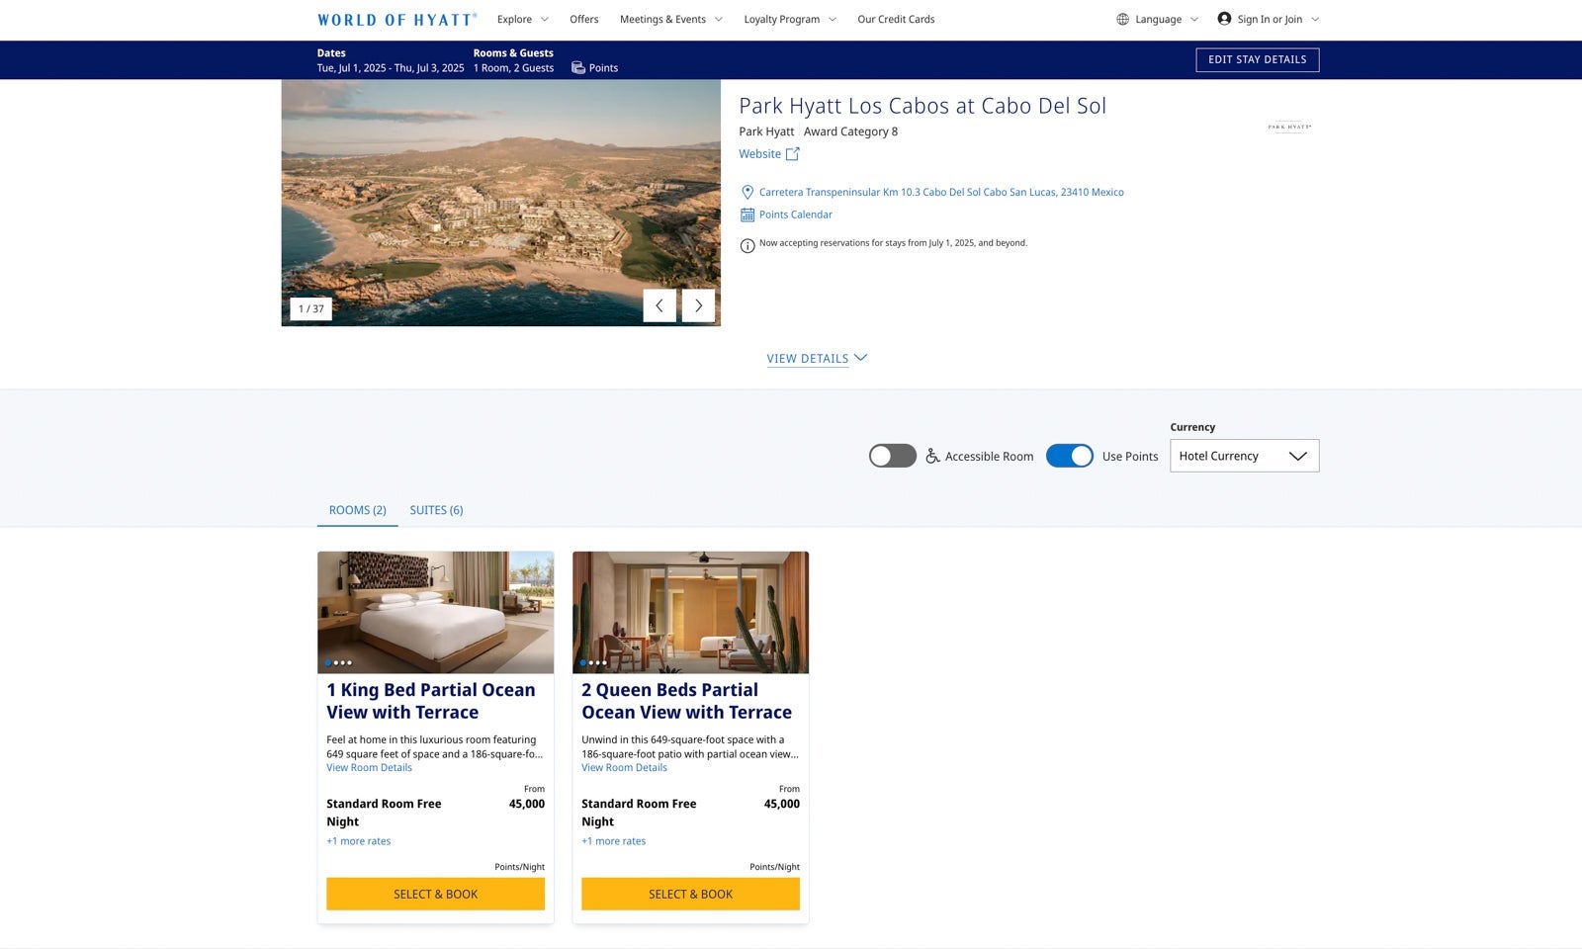Click the World of Hyatt logo
Viewport: 1582px width, 949px height.
(x=397, y=20)
